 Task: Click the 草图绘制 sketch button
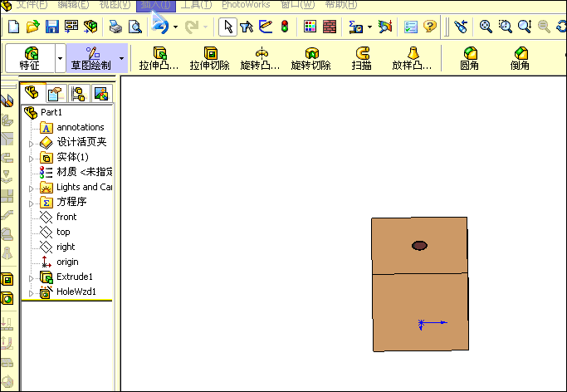click(x=91, y=58)
